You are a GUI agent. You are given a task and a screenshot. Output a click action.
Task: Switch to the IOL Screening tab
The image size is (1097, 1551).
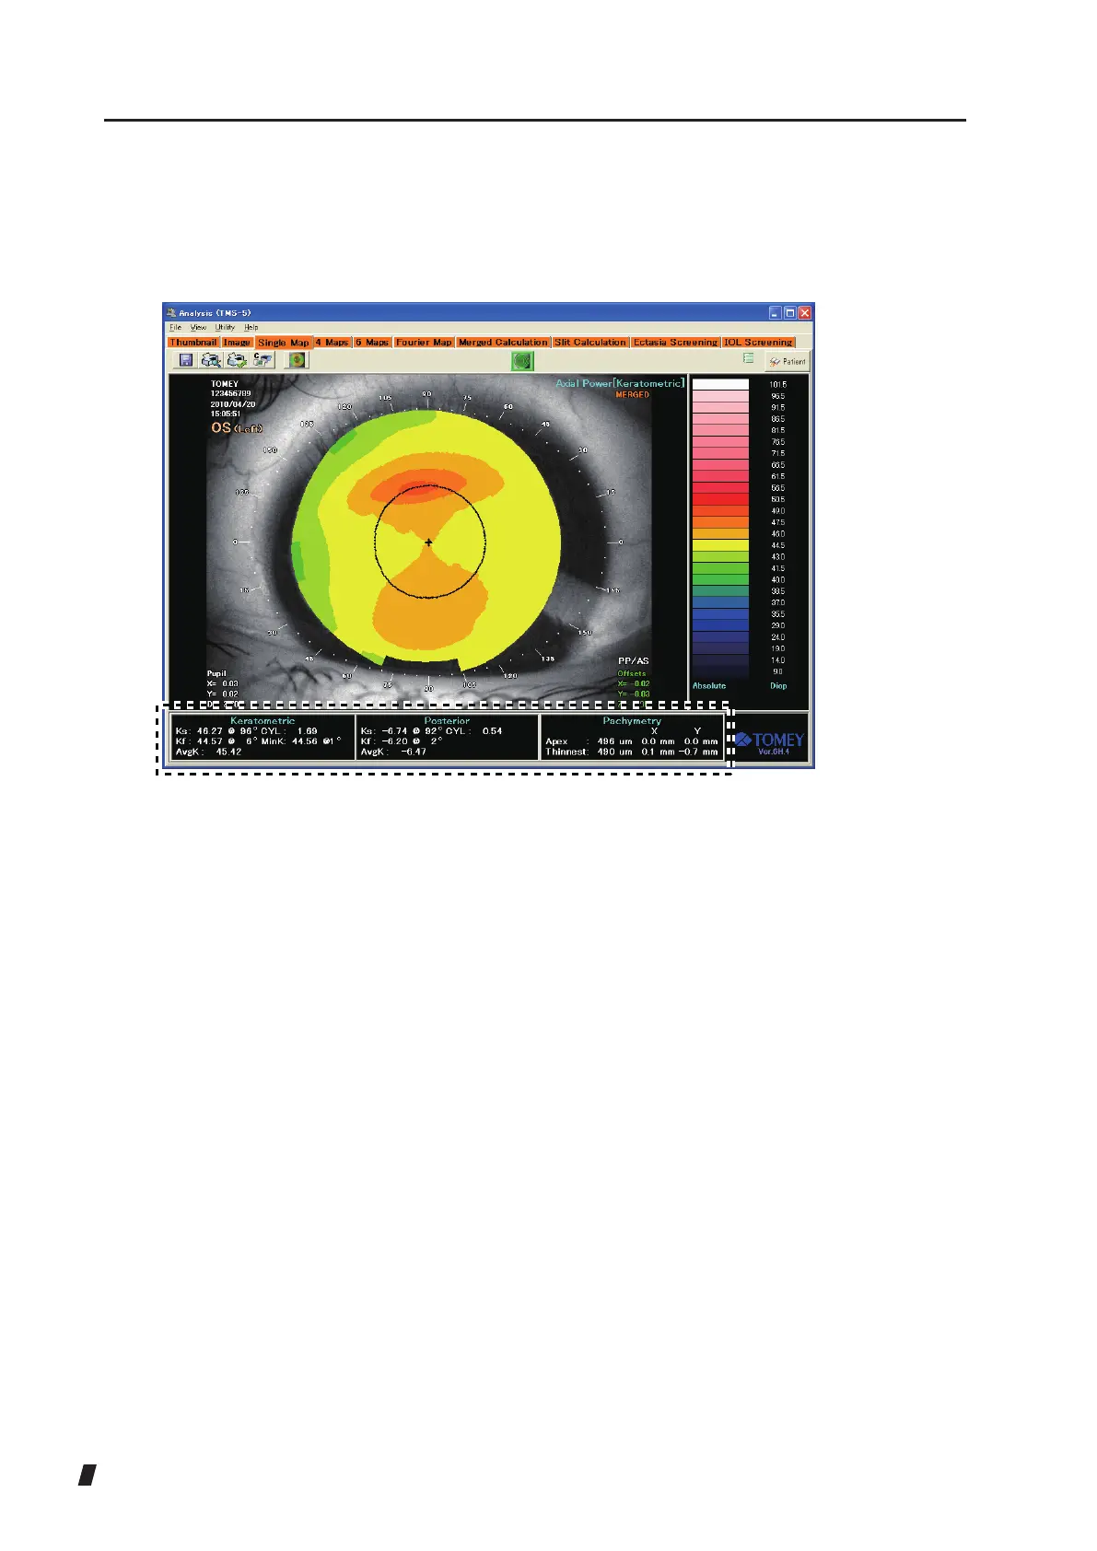click(x=758, y=342)
